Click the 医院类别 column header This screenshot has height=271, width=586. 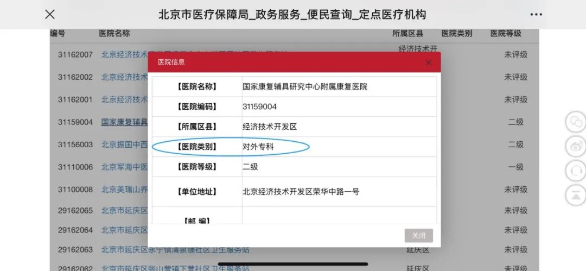[457, 34]
